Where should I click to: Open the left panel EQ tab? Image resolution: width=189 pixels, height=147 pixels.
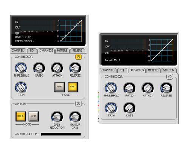[x=32, y=51]
